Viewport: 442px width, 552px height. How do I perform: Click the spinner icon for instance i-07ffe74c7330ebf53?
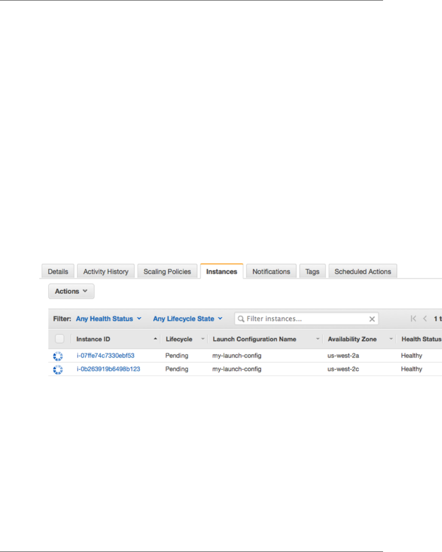tap(58, 356)
